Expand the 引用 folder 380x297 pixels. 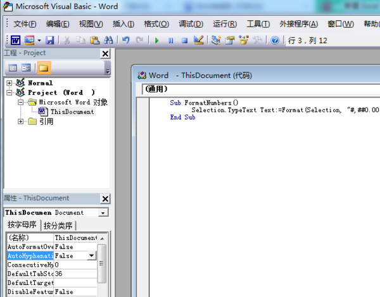click(x=21, y=122)
